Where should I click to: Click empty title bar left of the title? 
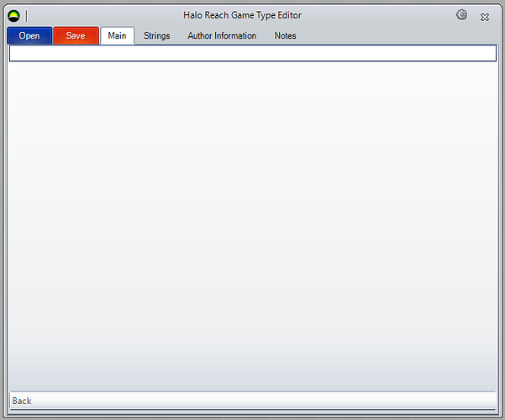coord(101,15)
